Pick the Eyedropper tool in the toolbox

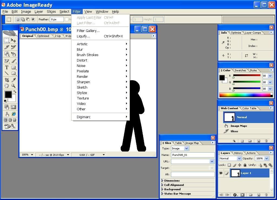13,80
